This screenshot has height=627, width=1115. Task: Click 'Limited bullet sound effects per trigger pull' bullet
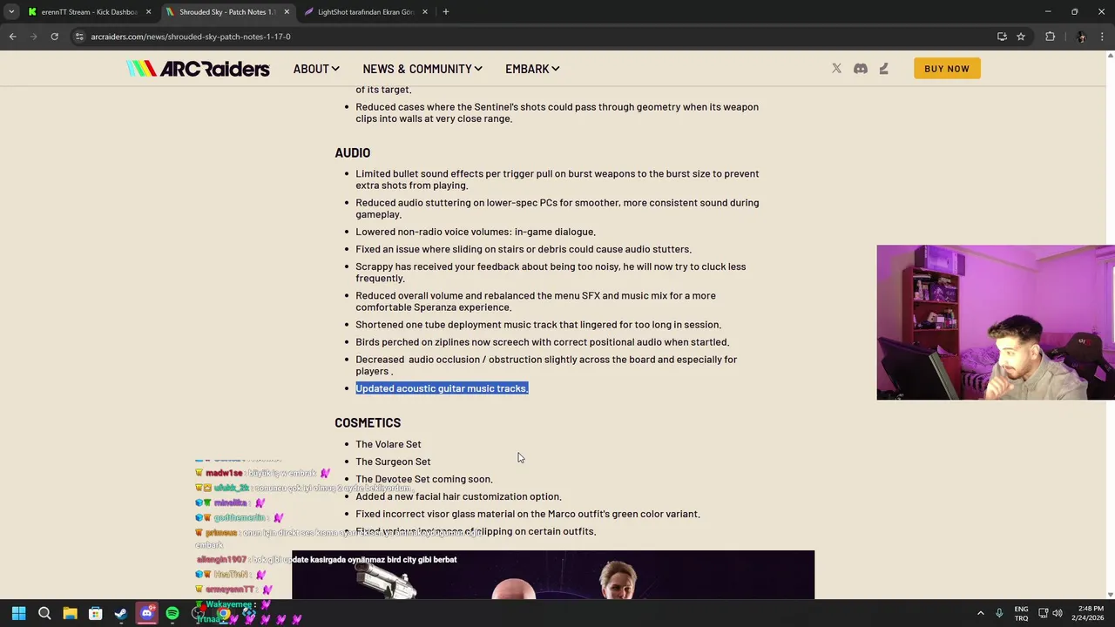click(x=557, y=179)
